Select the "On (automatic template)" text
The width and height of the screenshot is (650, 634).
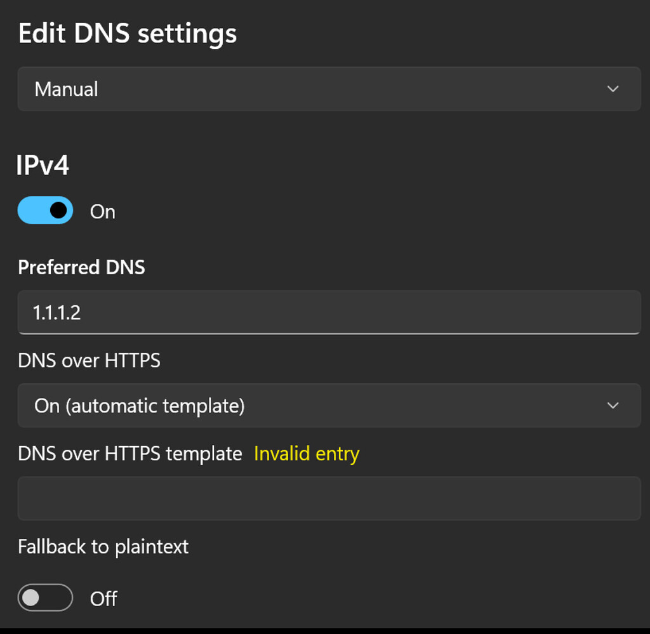[x=140, y=406]
